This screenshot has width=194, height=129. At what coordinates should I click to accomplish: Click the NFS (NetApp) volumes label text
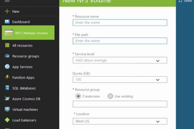click(x=32, y=33)
